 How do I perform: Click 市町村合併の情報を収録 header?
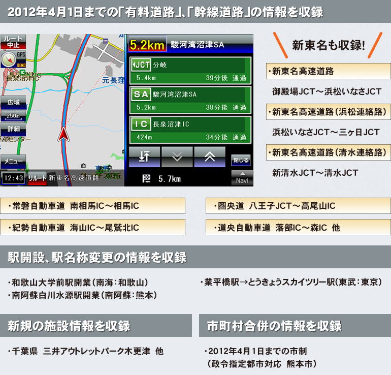click(x=295, y=326)
